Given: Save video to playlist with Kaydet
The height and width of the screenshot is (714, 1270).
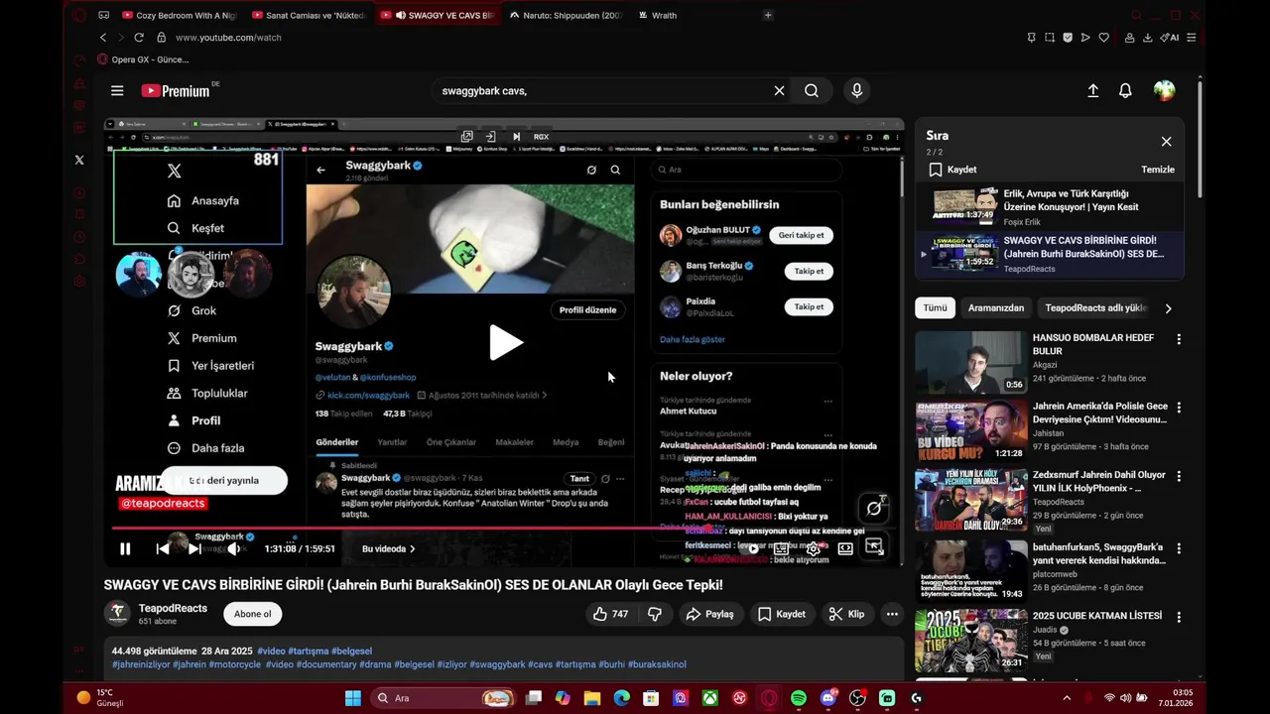Looking at the screenshot, I should (x=781, y=614).
